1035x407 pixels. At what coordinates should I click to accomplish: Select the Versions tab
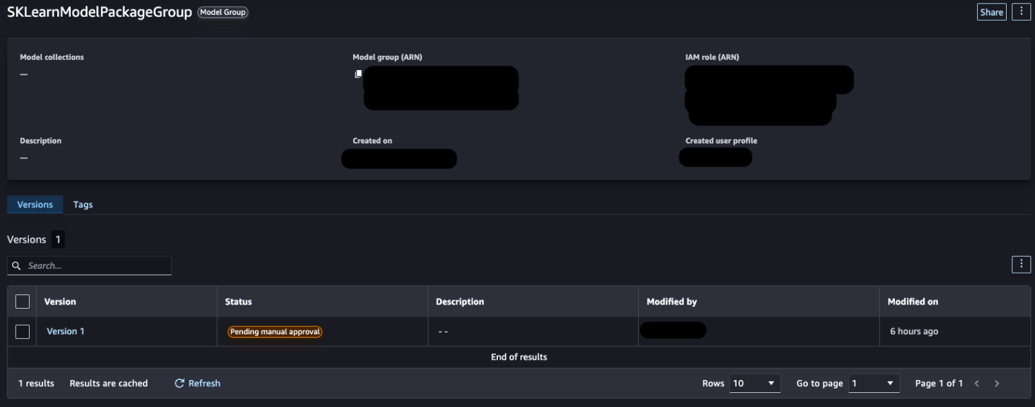click(x=35, y=205)
